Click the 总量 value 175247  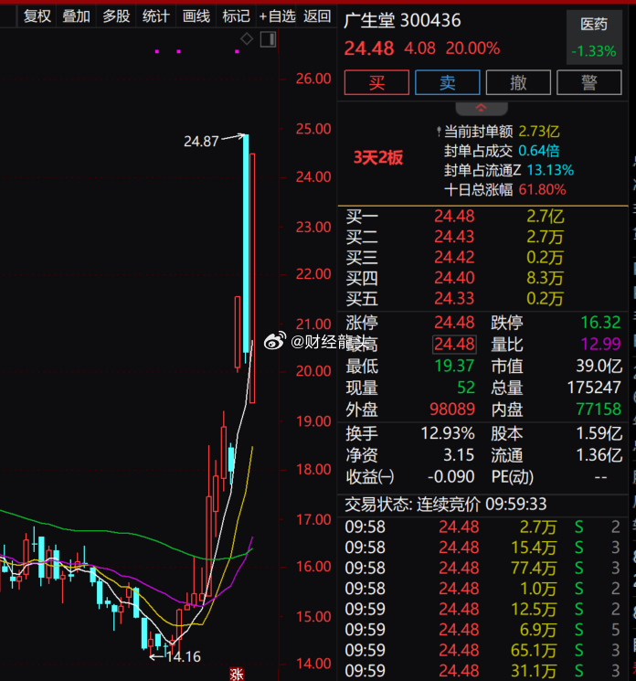tap(594, 388)
